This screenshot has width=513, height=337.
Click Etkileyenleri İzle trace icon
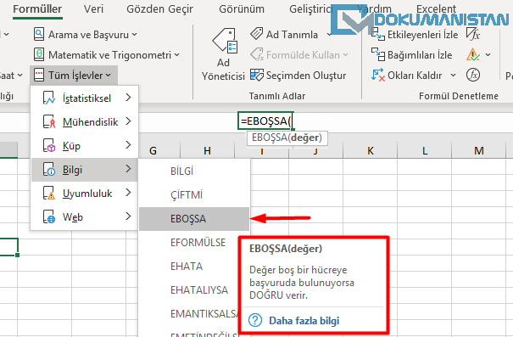click(x=378, y=35)
